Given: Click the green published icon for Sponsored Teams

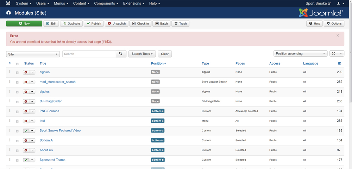Looking at the screenshot, I should [x=26, y=160].
